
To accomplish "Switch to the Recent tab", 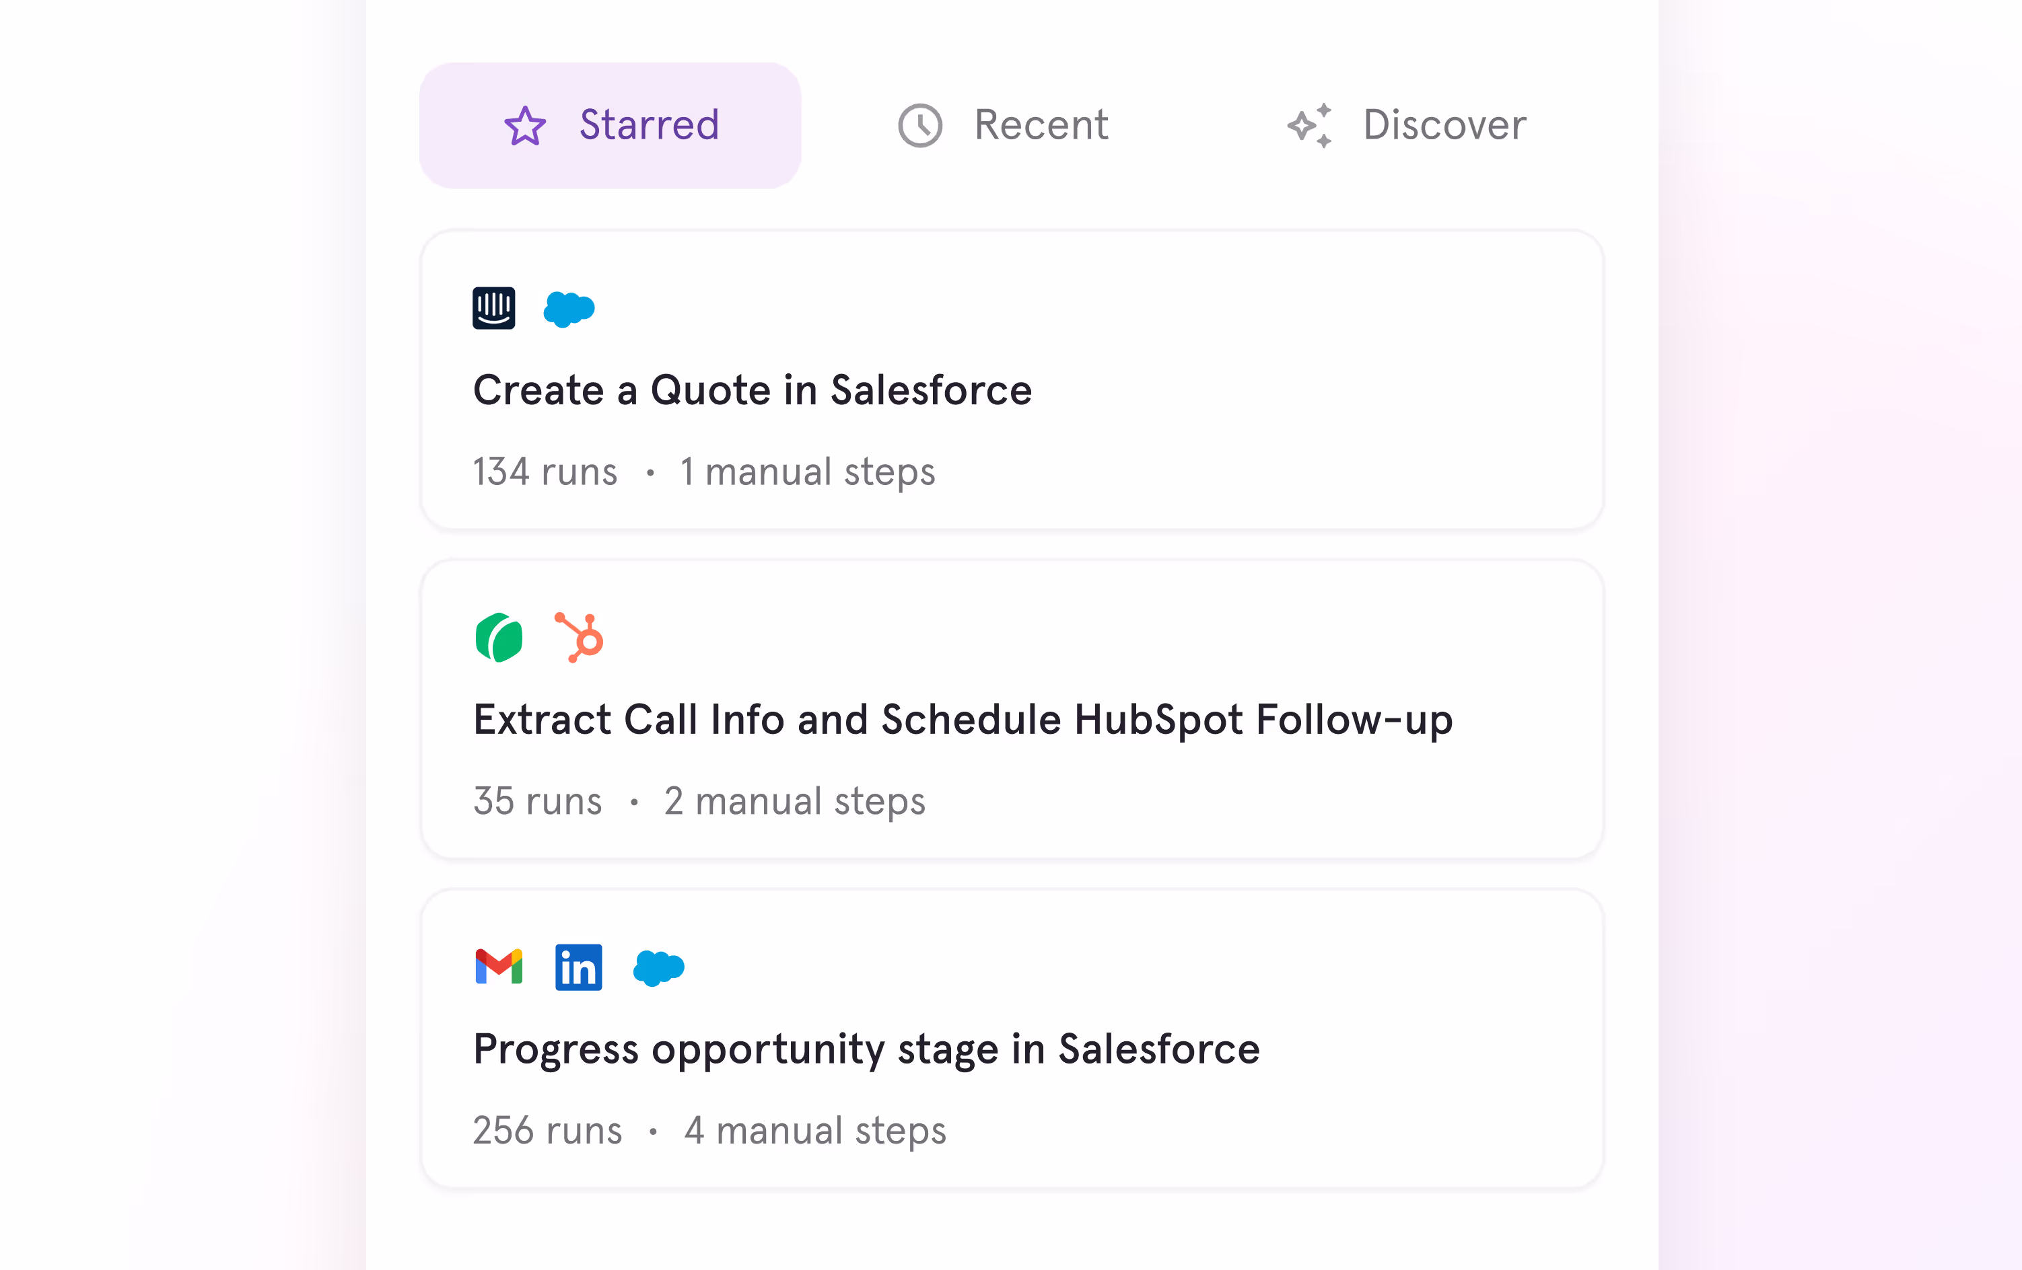I will coord(1003,125).
